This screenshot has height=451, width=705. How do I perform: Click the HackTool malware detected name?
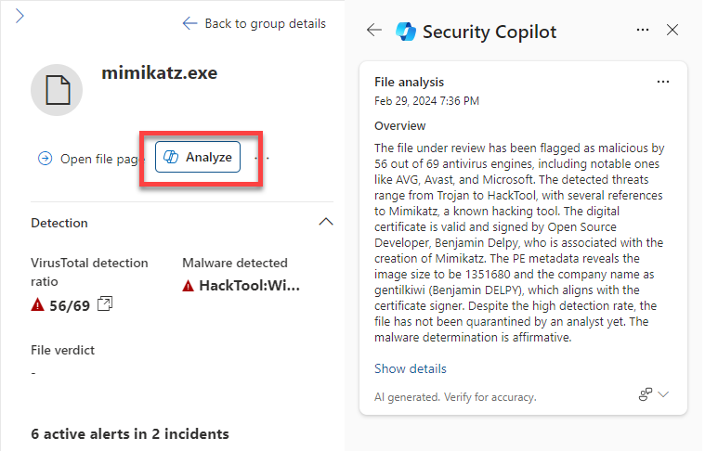pos(249,286)
